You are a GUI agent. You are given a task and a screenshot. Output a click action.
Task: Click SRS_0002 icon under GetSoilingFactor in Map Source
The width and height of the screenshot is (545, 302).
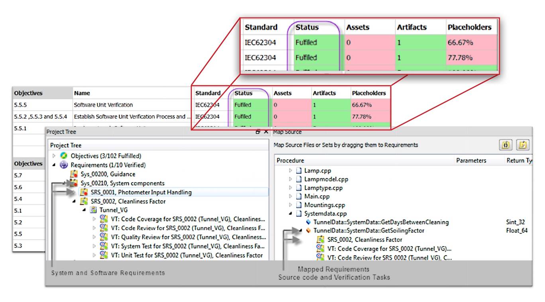pyautogui.click(x=320, y=239)
